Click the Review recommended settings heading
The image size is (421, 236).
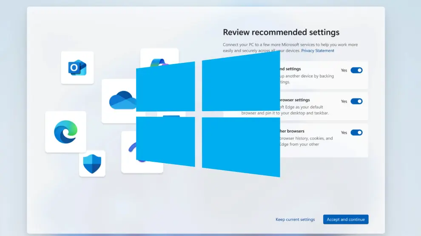click(x=281, y=32)
